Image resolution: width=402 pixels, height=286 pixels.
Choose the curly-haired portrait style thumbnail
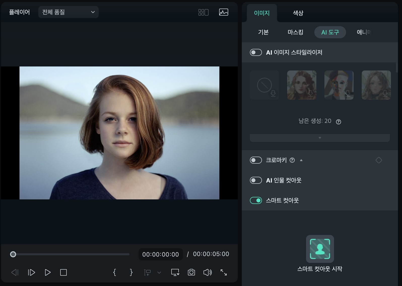pyautogui.click(x=302, y=85)
